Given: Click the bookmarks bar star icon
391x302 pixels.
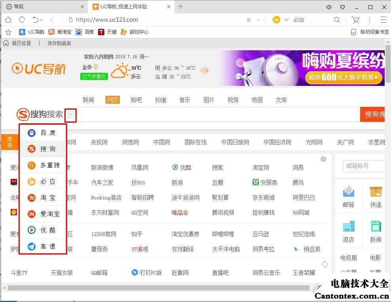Looking at the screenshot, I should 8,32.
